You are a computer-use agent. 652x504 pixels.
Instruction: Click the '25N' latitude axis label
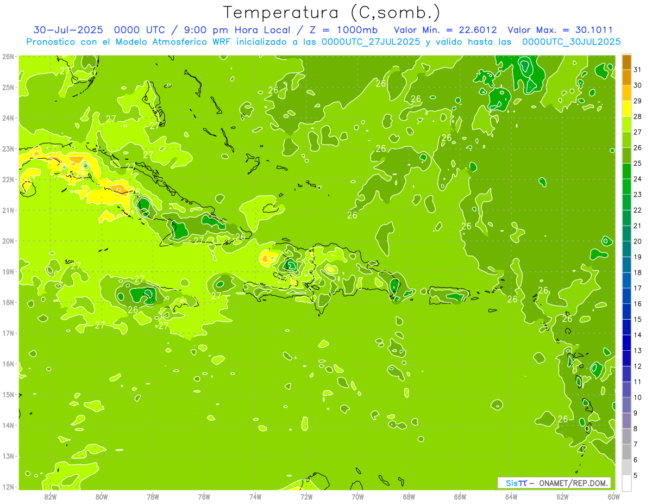tap(9, 87)
